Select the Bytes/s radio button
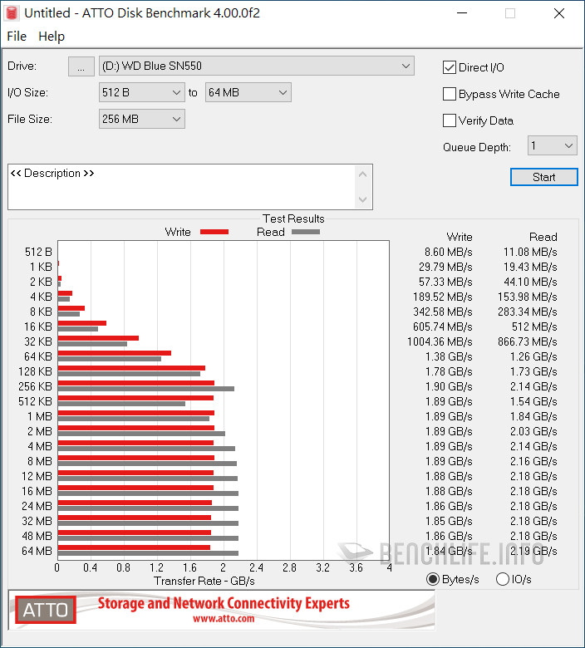Screen dimensions: 585x648 [432, 579]
